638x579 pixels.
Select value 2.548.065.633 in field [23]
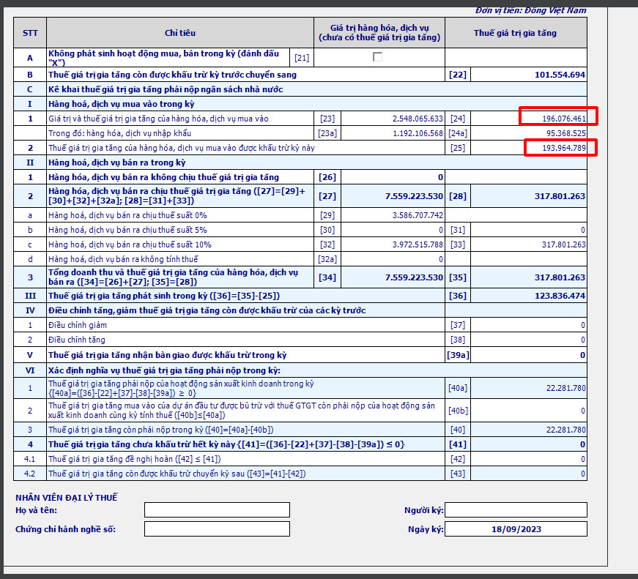[x=418, y=119]
